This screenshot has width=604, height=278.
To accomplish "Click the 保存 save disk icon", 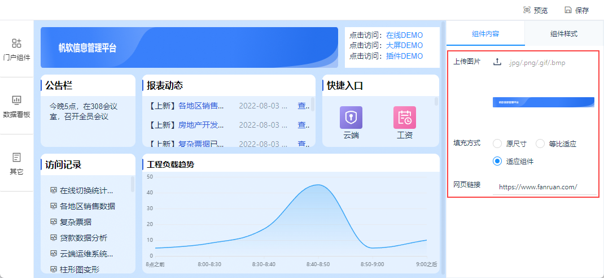I will coord(568,10).
